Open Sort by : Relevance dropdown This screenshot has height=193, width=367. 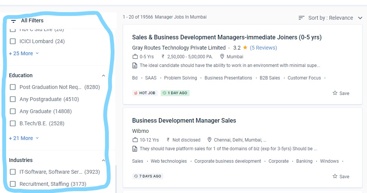click(335, 18)
